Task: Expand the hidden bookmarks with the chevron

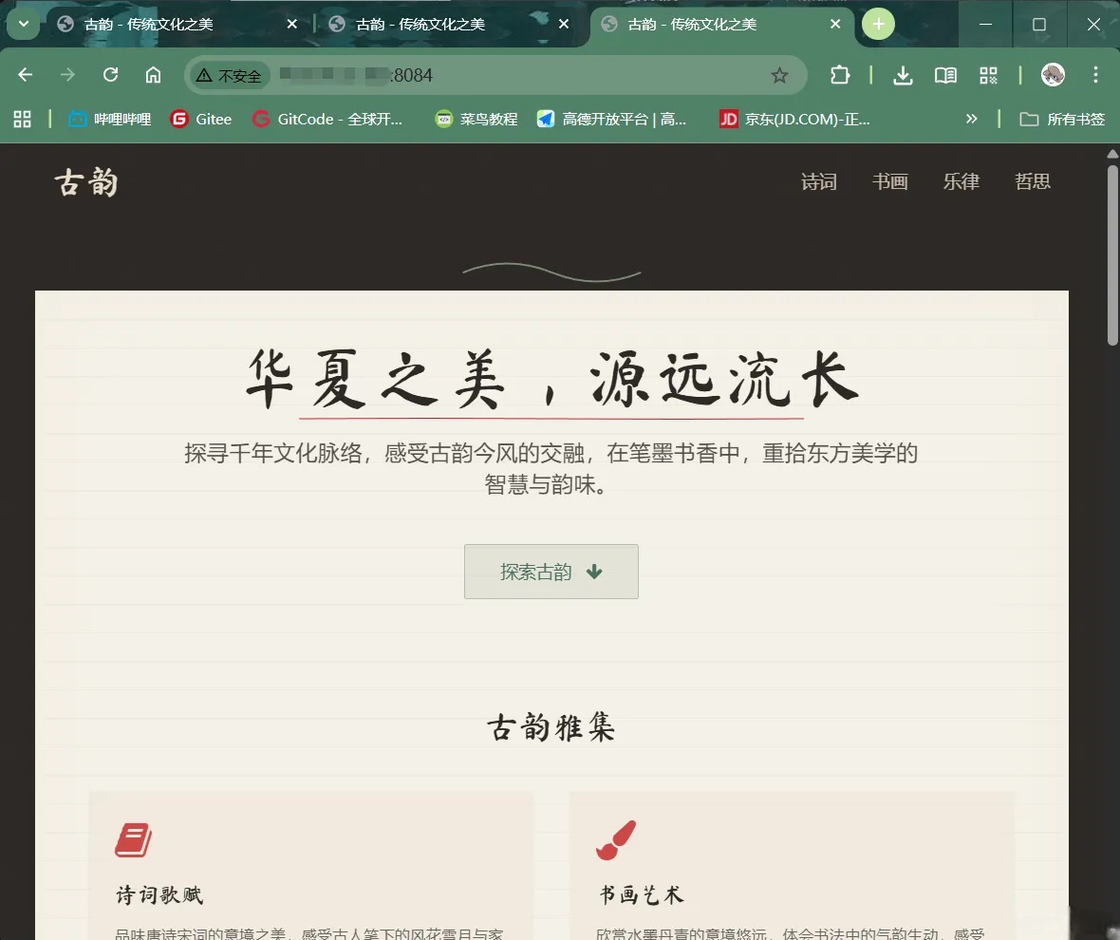Action: 972,119
